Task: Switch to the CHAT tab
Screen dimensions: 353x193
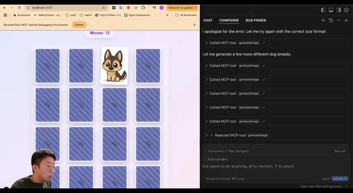Action: pyautogui.click(x=208, y=20)
